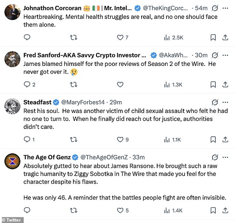Open more options on Fred Sanford's tweet
Image resolution: width=235 pixels, height=223 pixels.
click(225, 55)
